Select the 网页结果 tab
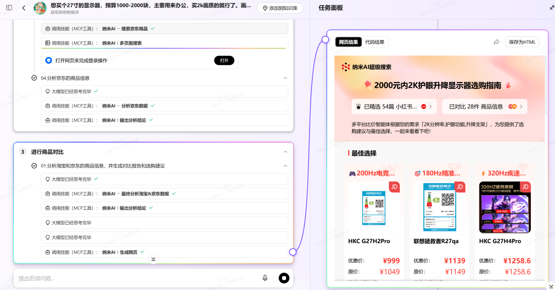This screenshot has width=555, height=290. 348,42
